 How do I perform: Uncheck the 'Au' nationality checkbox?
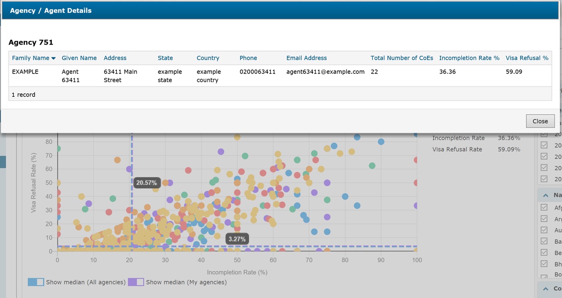[x=544, y=230]
